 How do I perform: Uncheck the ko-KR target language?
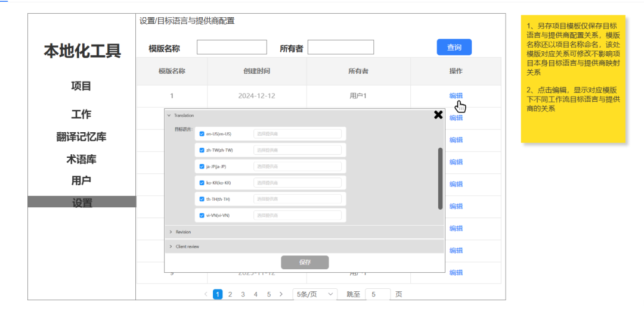[202, 183]
